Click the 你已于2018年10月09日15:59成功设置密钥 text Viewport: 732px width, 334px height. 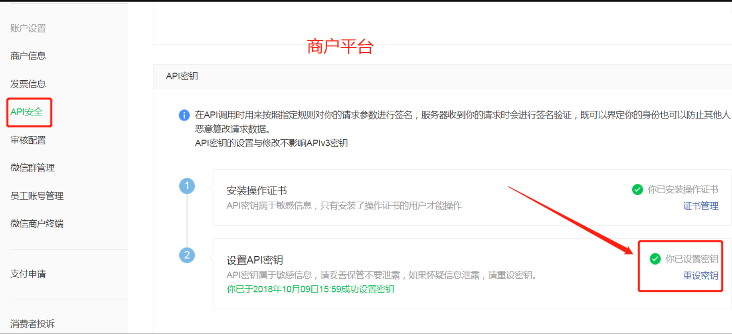(x=310, y=289)
